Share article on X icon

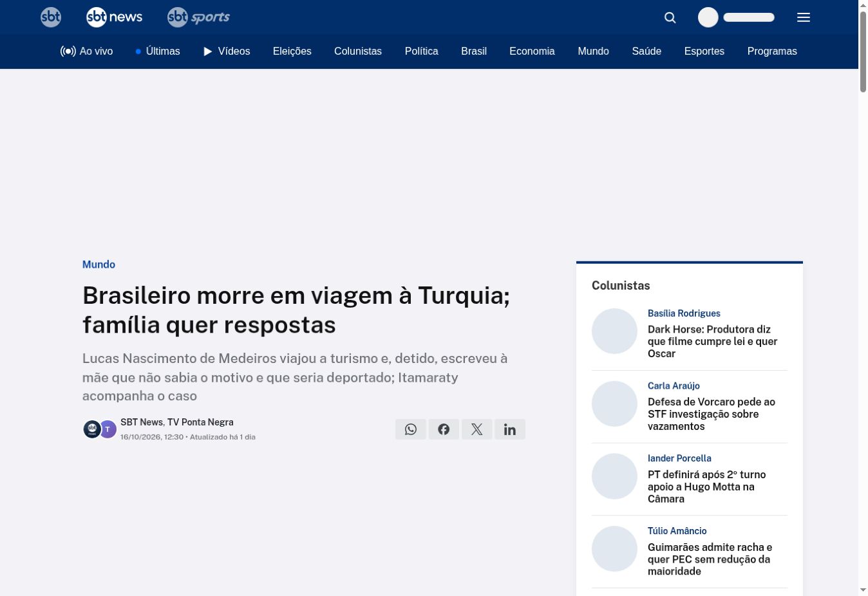(x=477, y=429)
